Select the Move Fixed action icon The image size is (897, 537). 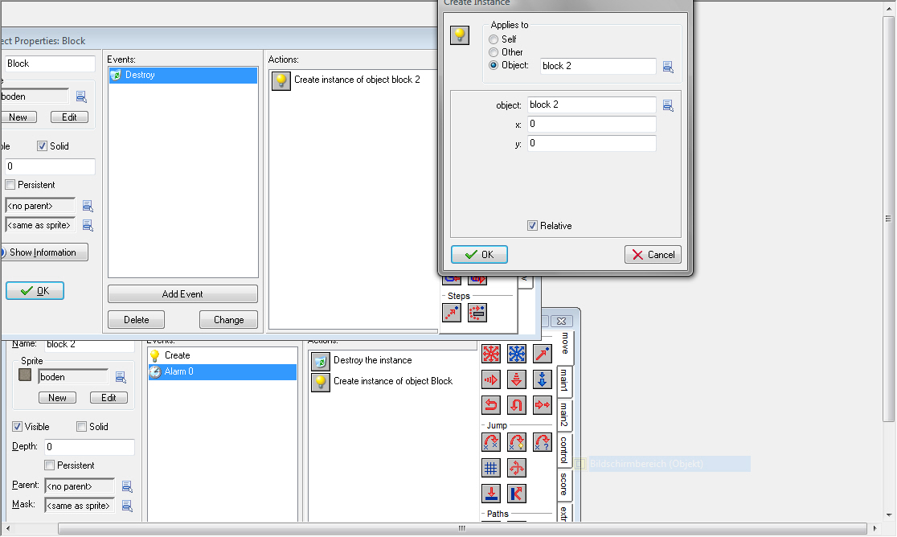point(490,354)
